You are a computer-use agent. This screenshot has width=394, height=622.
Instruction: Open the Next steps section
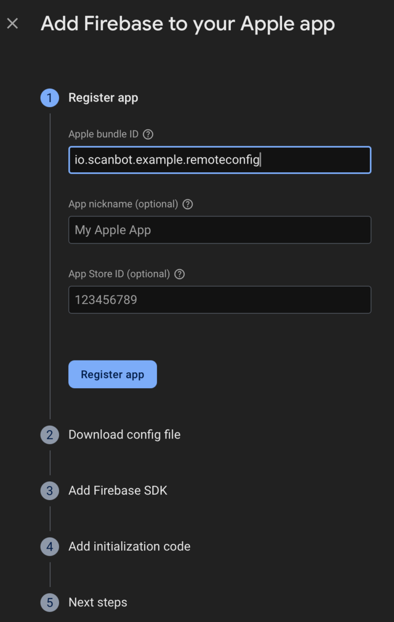coord(97,602)
